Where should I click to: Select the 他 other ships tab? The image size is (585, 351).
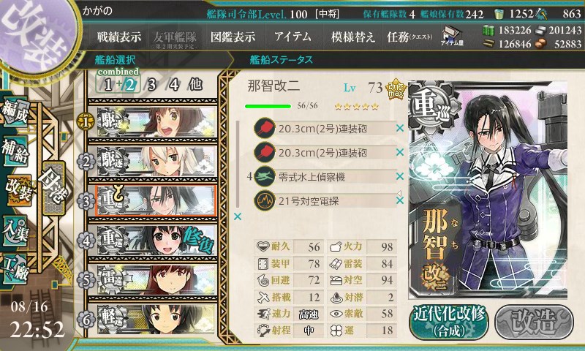195,85
